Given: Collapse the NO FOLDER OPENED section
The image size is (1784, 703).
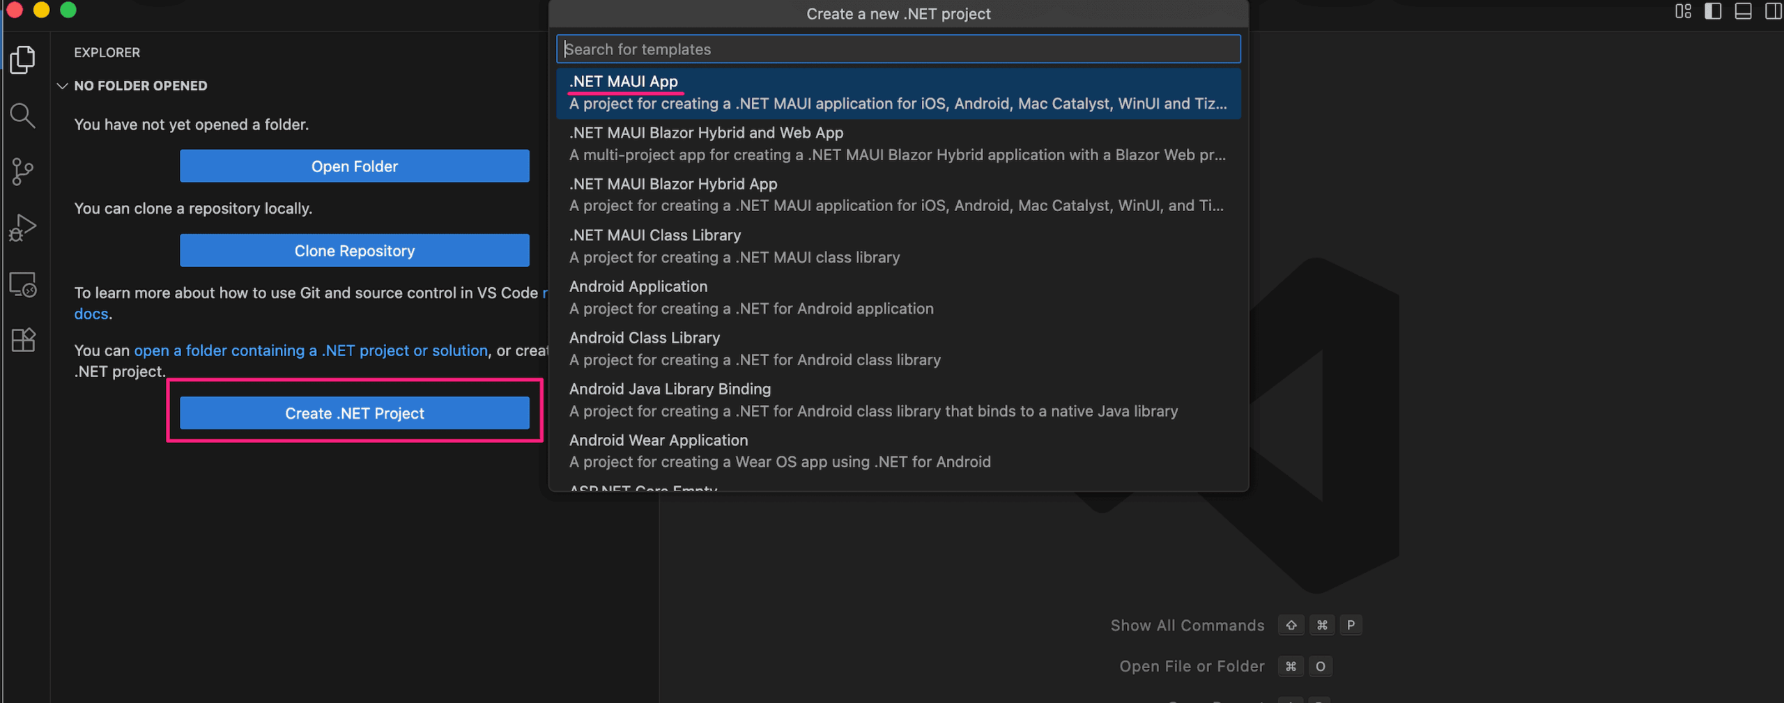Looking at the screenshot, I should 61,86.
